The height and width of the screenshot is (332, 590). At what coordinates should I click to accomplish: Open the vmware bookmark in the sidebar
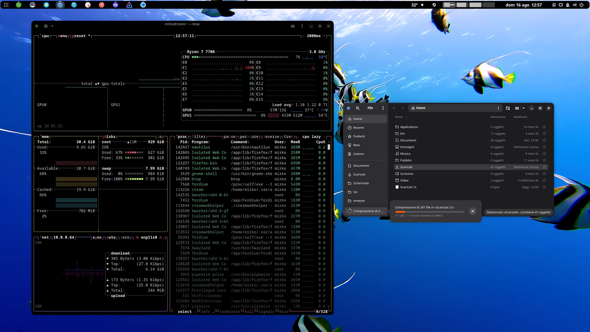click(x=366, y=201)
